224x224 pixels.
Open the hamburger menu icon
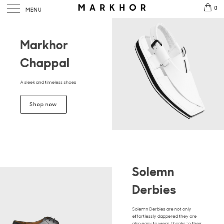point(13,8)
